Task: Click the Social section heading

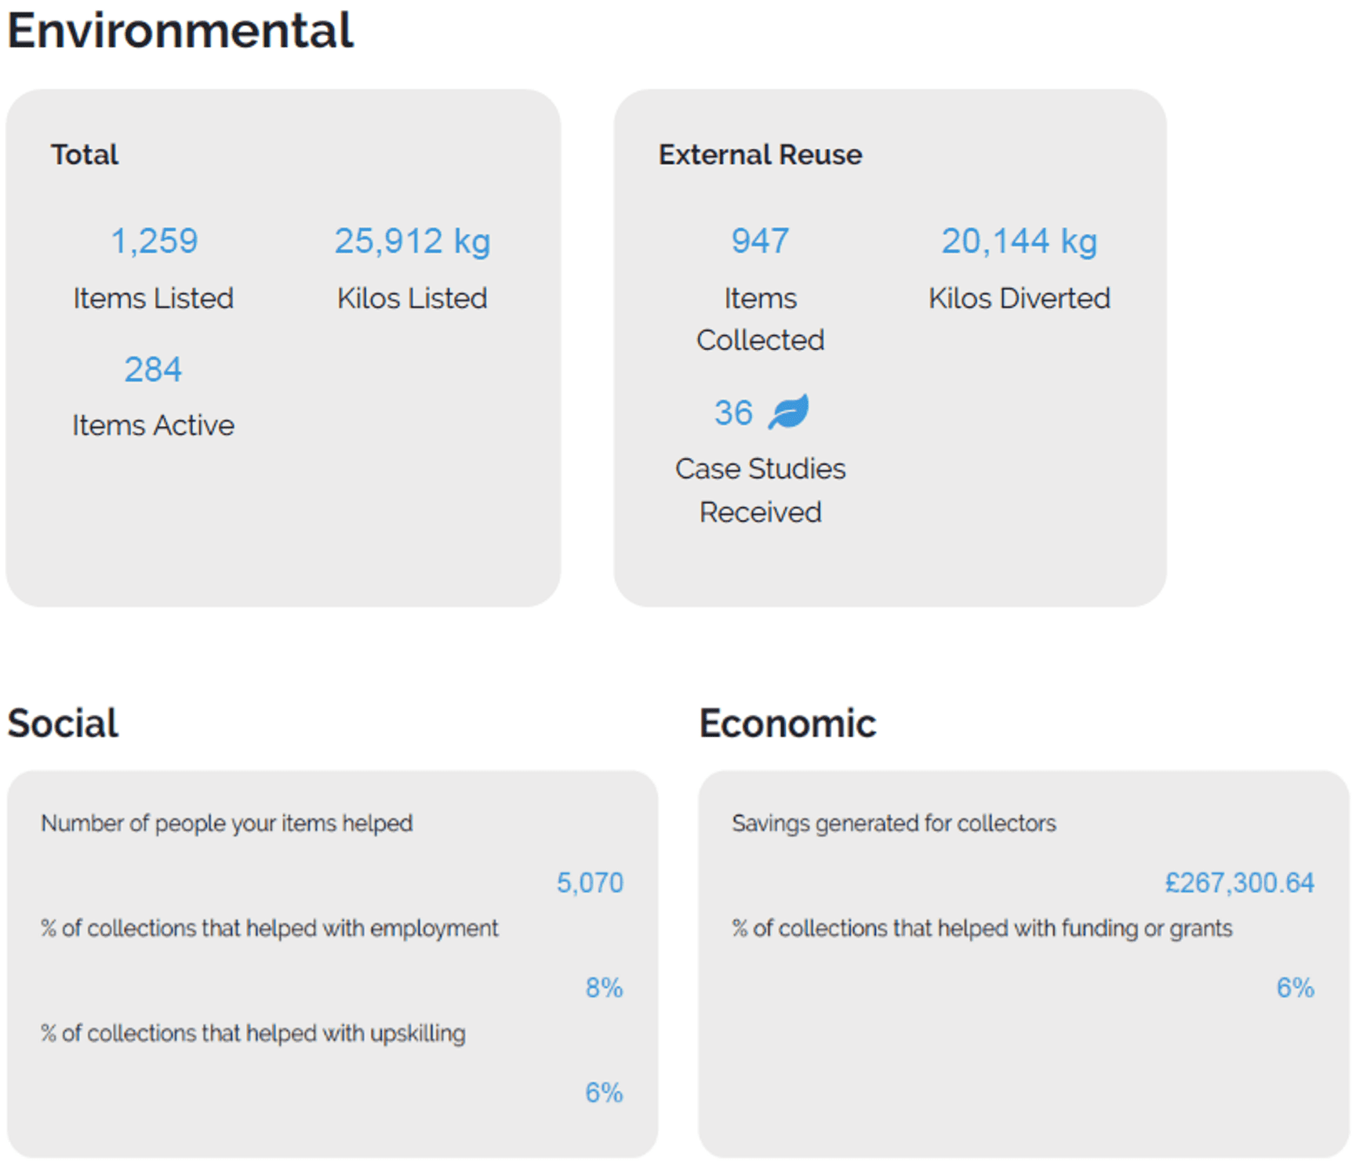Action: pos(63,723)
